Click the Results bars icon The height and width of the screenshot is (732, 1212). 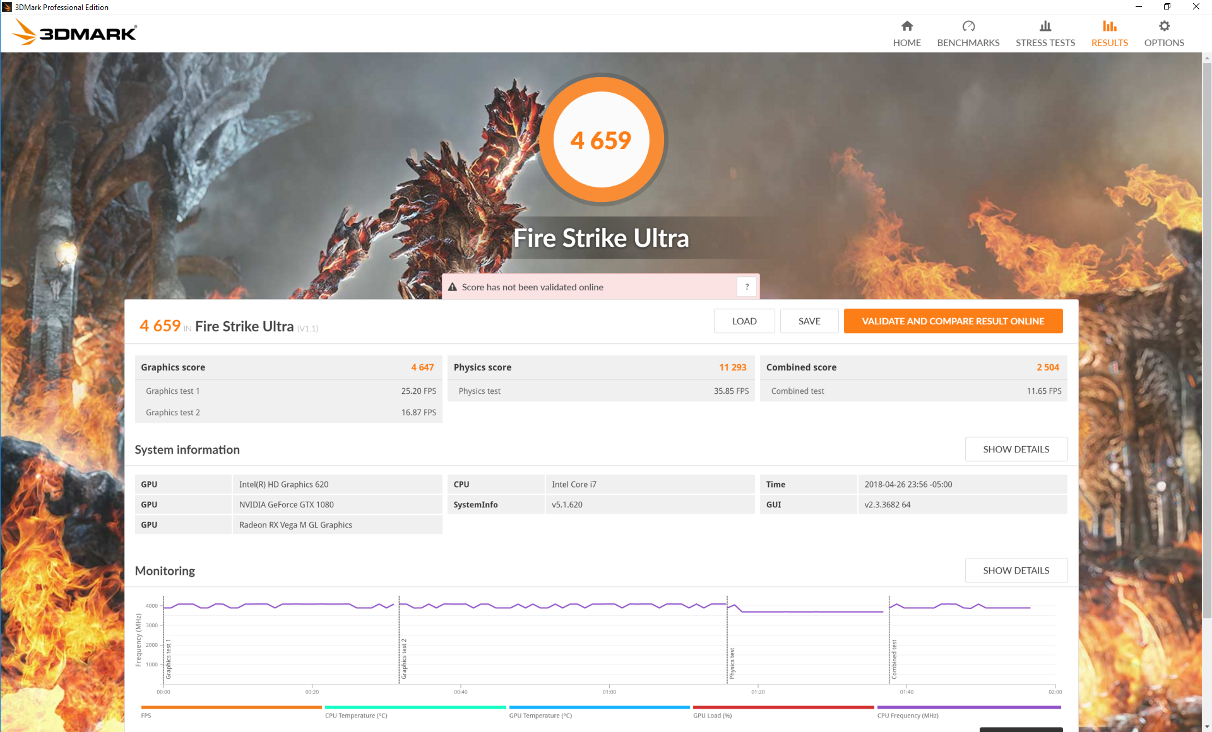click(1109, 26)
